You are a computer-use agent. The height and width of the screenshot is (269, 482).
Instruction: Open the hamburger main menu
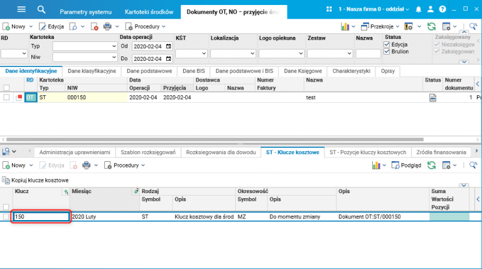[x=21, y=9]
